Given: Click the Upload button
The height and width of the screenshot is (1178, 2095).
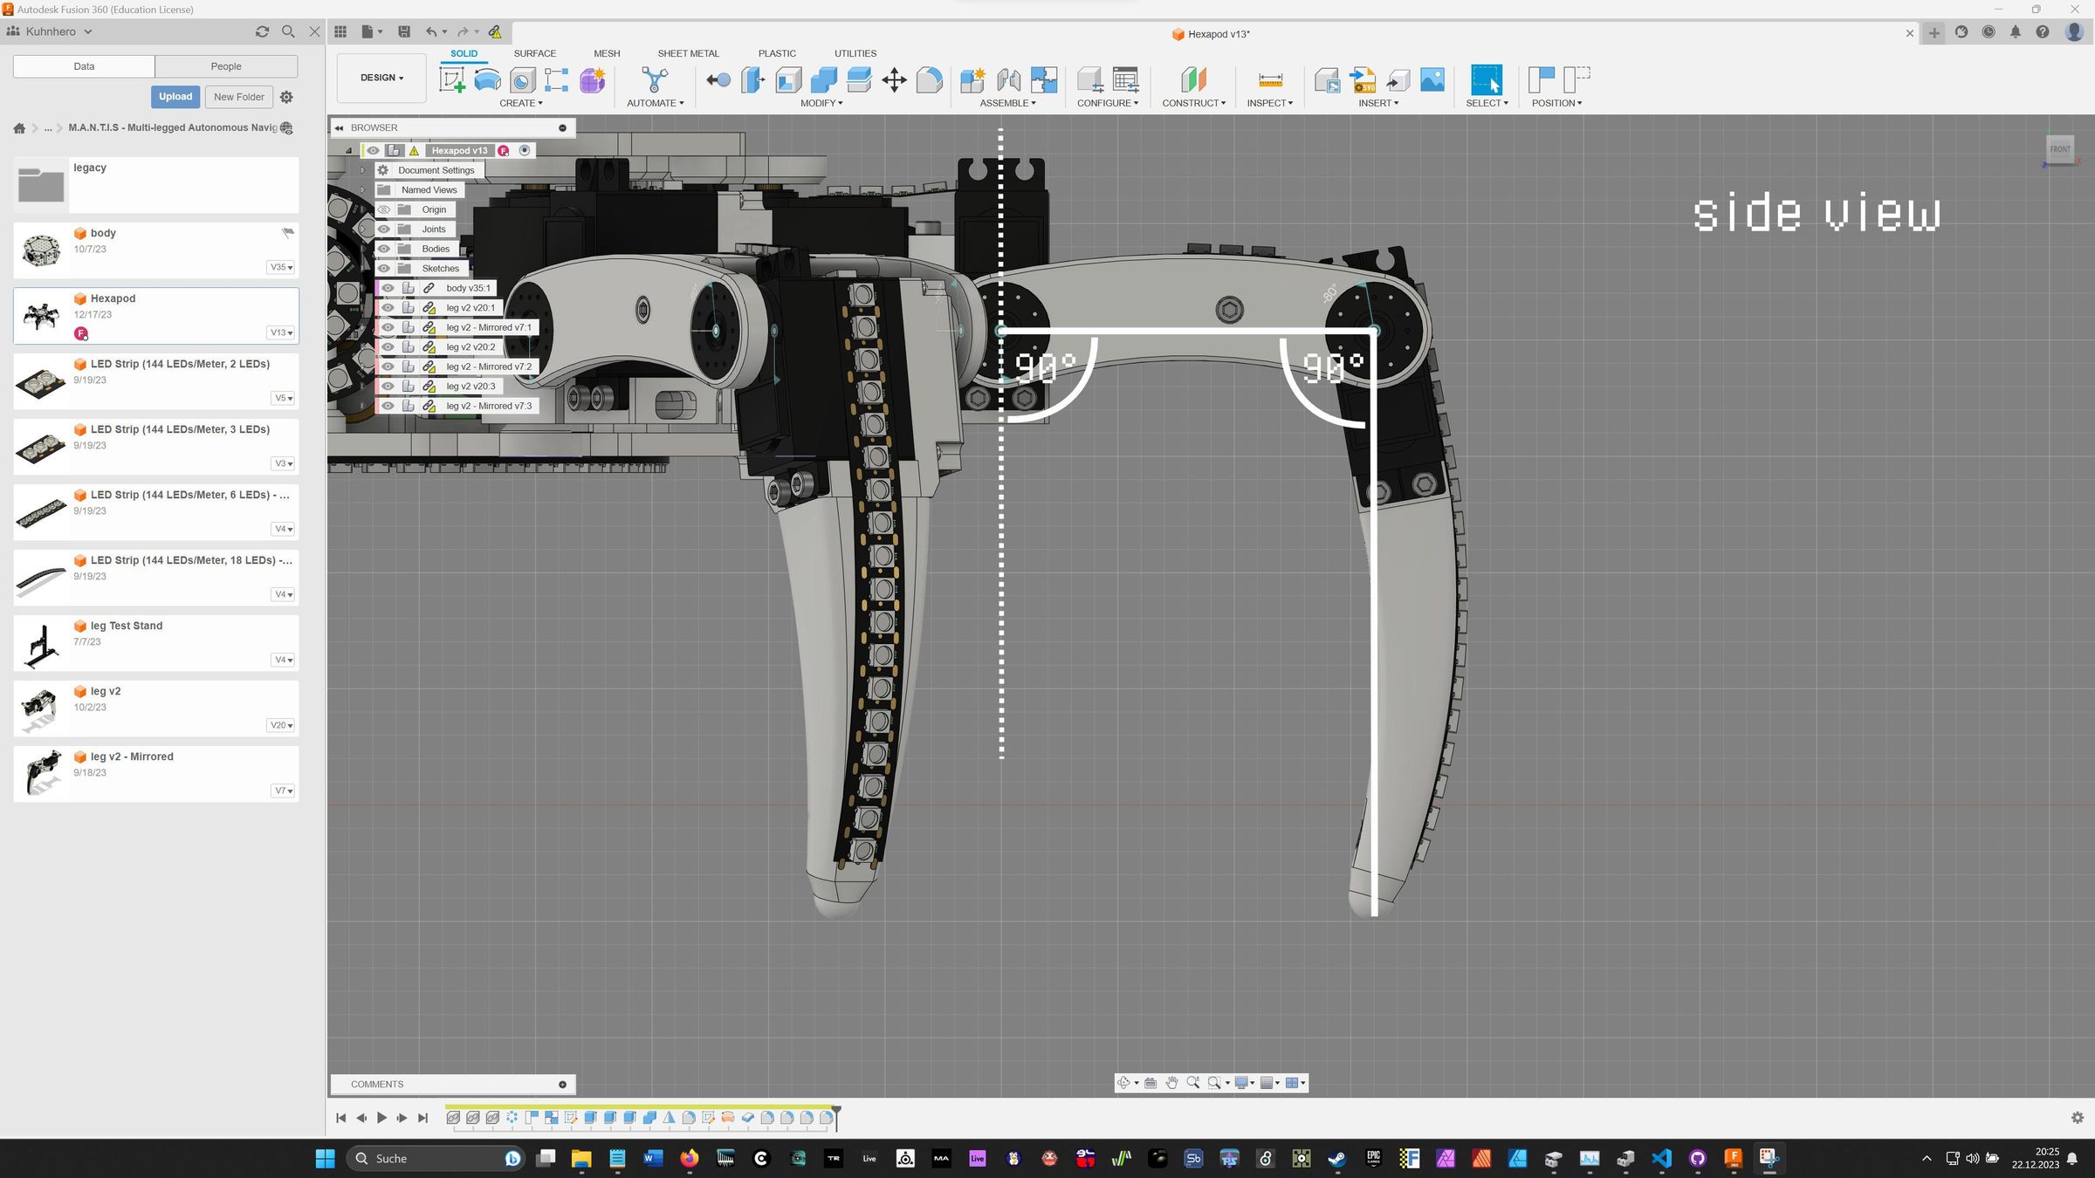Looking at the screenshot, I should [x=175, y=97].
